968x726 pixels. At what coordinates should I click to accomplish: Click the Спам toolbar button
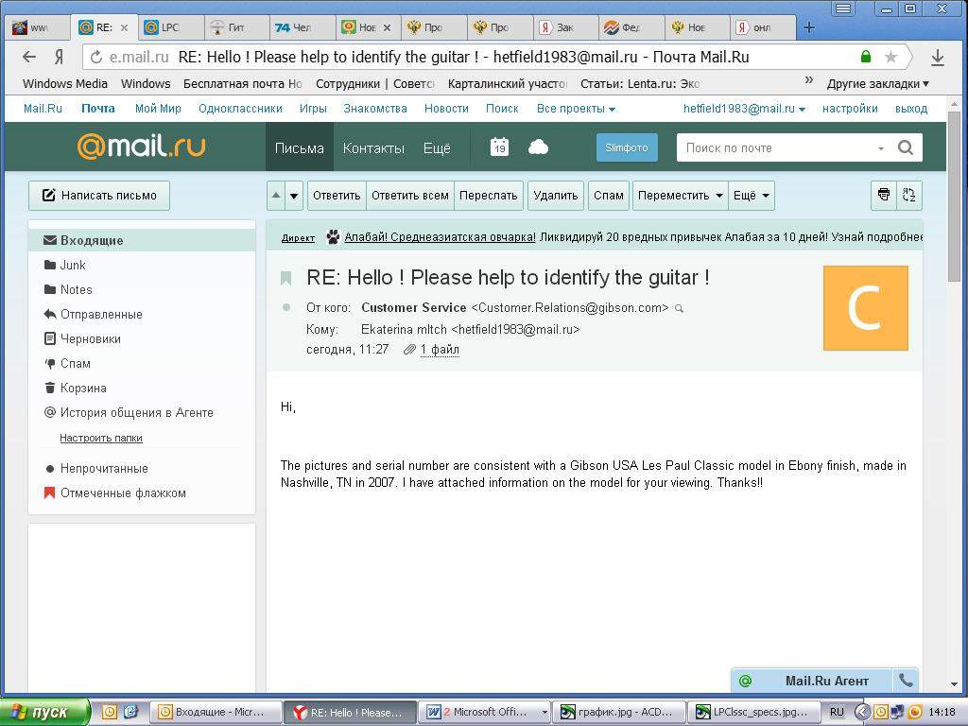click(609, 196)
